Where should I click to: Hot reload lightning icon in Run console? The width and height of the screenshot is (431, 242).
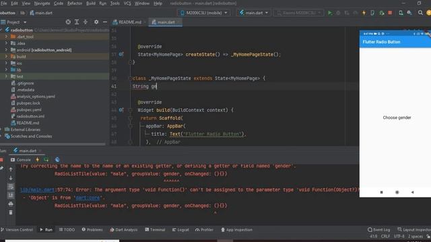click(x=38, y=159)
